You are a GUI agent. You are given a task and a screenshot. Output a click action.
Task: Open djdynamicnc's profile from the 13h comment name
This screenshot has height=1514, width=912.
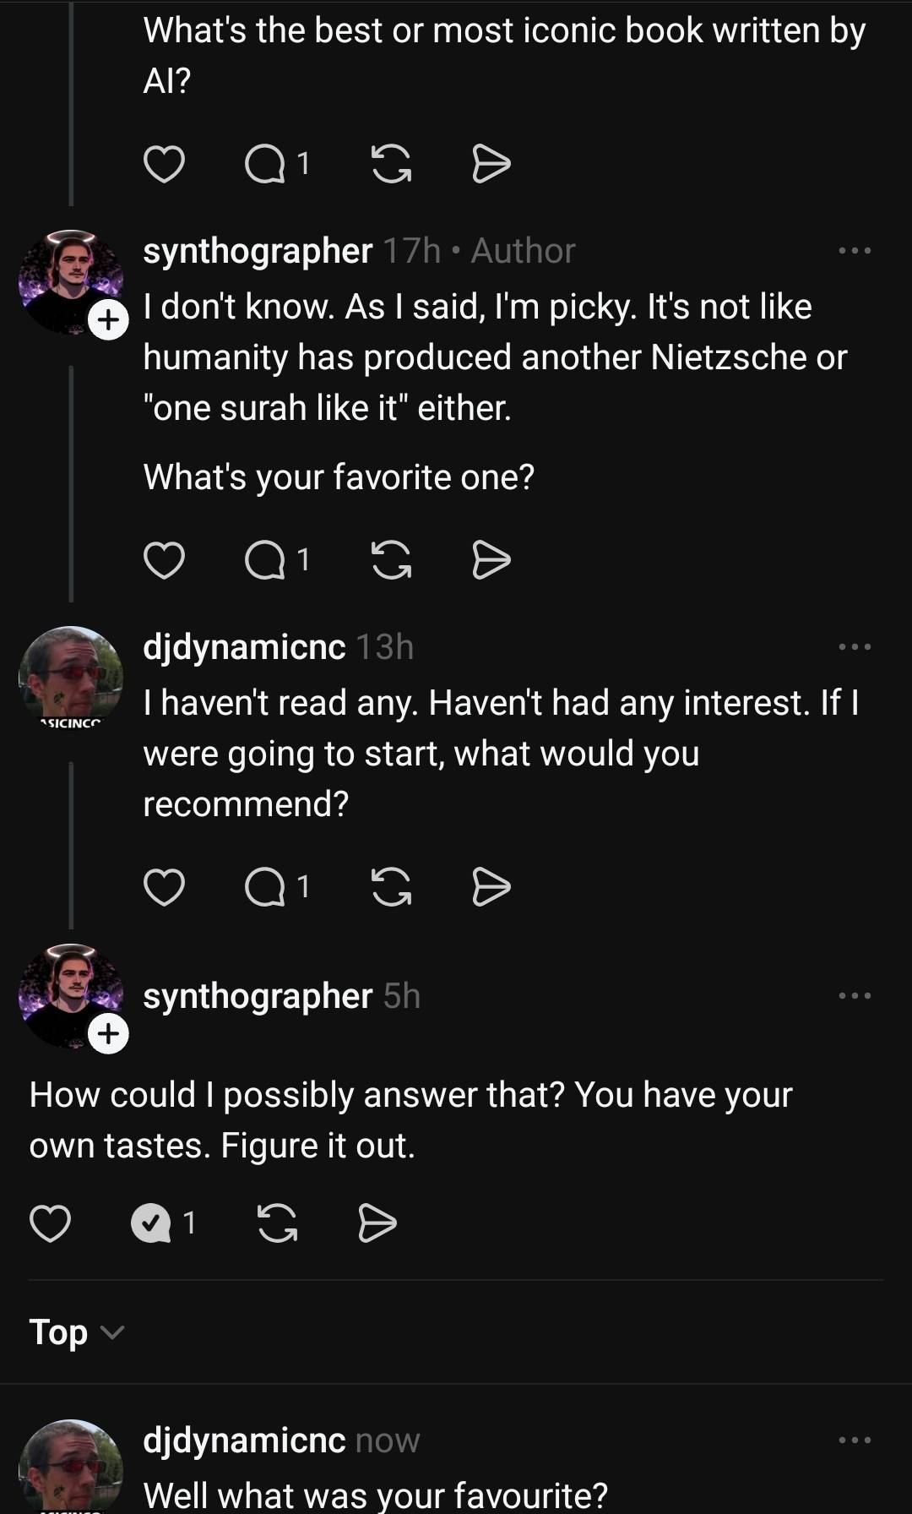click(244, 647)
